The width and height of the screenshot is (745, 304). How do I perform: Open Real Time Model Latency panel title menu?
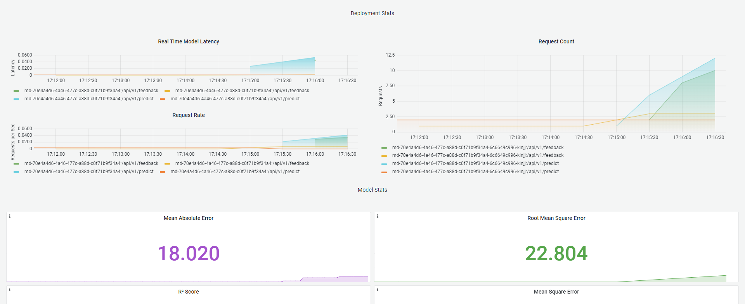[189, 41]
